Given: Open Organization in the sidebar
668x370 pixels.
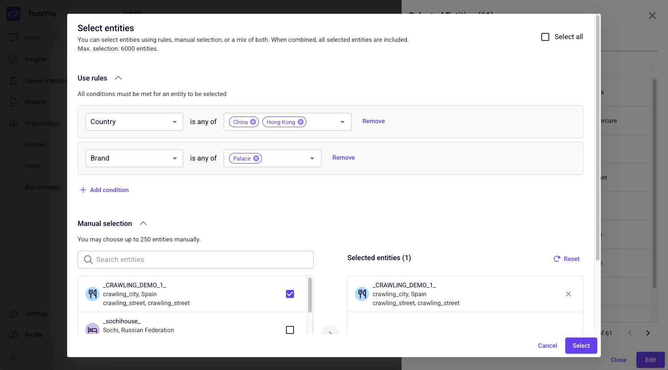Looking at the screenshot, I should (x=42, y=123).
